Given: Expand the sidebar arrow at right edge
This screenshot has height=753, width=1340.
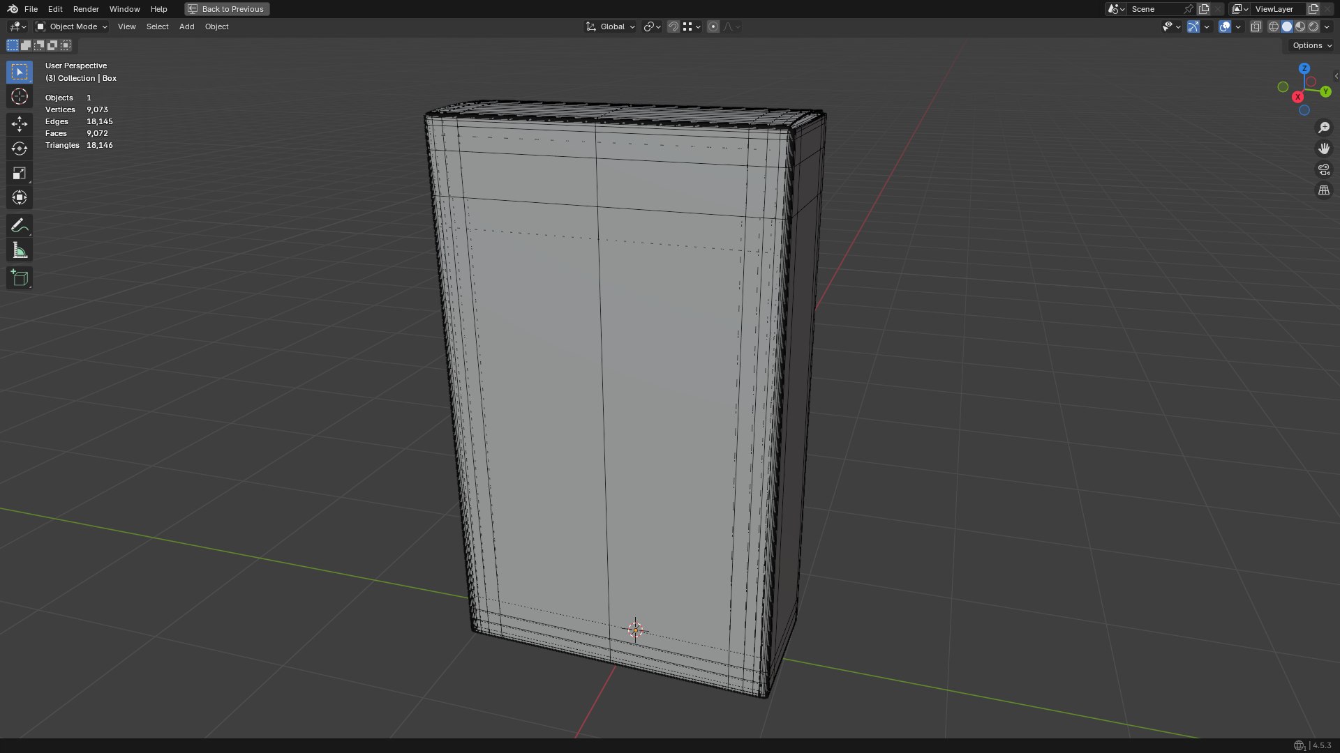Looking at the screenshot, I should click(1336, 76).
